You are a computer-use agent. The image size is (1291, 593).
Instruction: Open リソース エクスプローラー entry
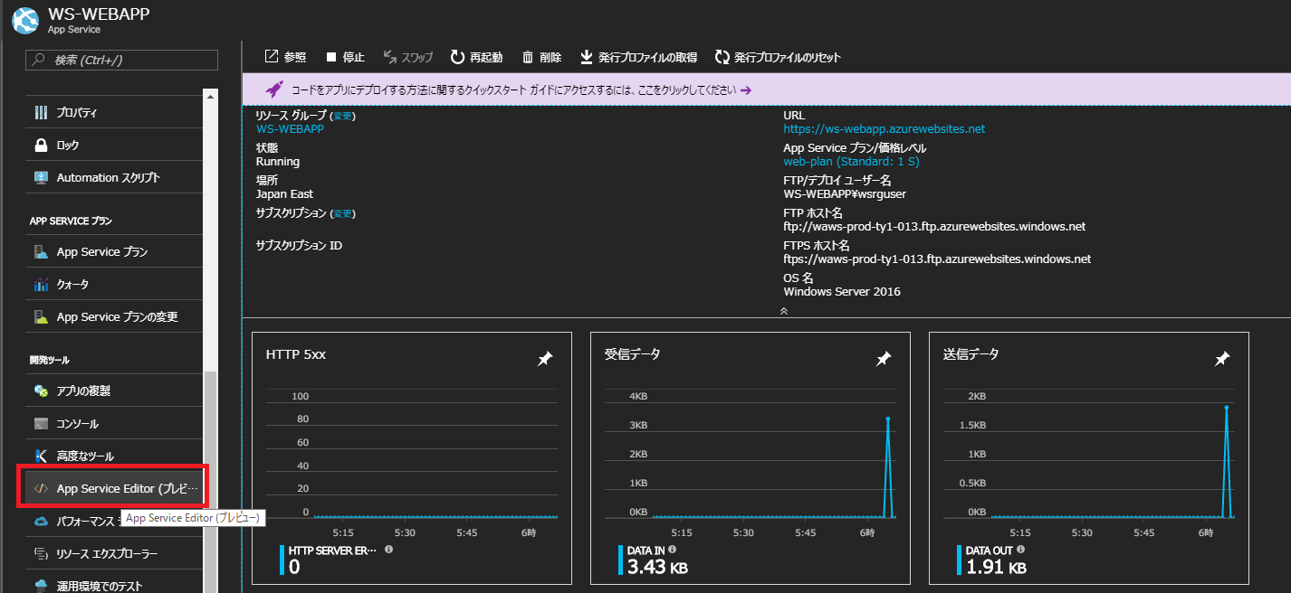click(x=114, y=554)
